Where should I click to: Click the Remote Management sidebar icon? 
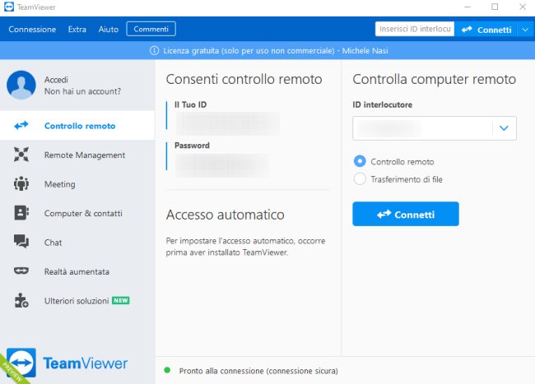coord(21,155)
